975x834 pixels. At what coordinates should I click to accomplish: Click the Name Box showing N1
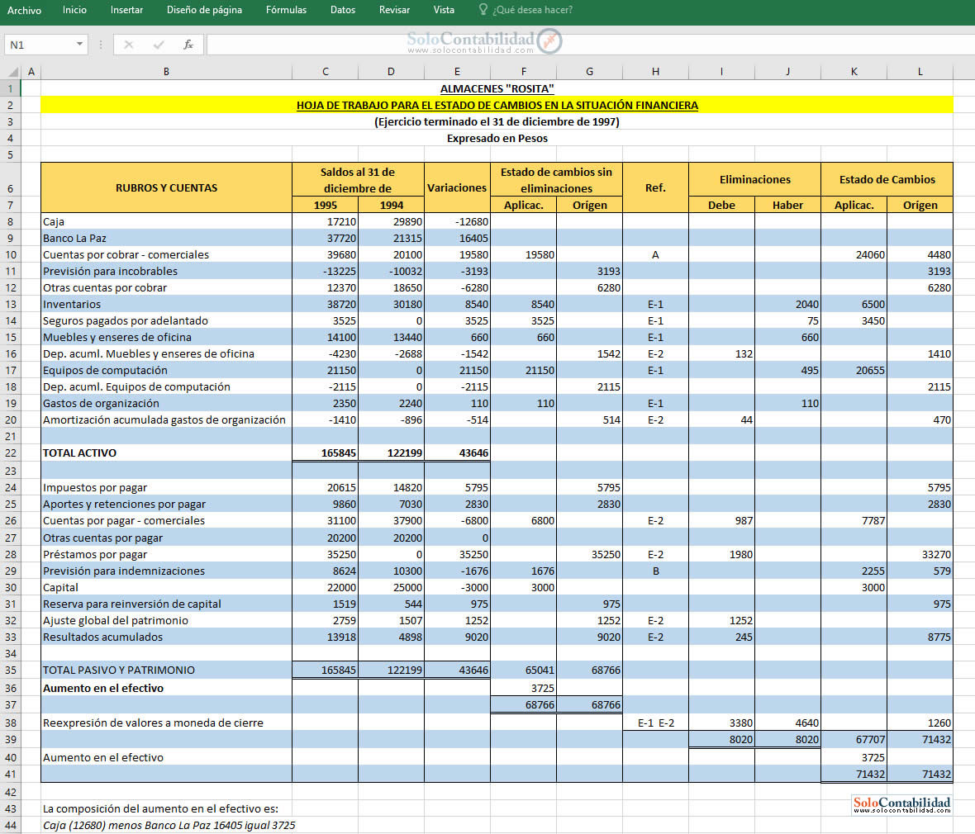click(x=40, y=45)
